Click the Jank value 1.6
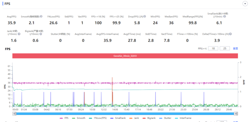The image size is (249, 122). click(x=14, y=41)
